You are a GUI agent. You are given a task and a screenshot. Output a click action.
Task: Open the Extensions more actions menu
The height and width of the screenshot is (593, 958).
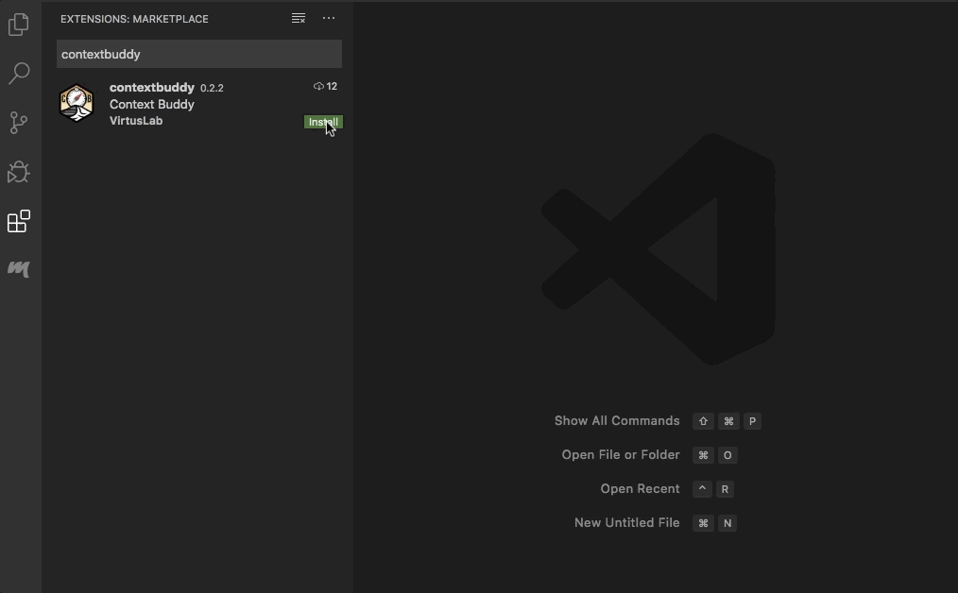(x=329, y=18)
